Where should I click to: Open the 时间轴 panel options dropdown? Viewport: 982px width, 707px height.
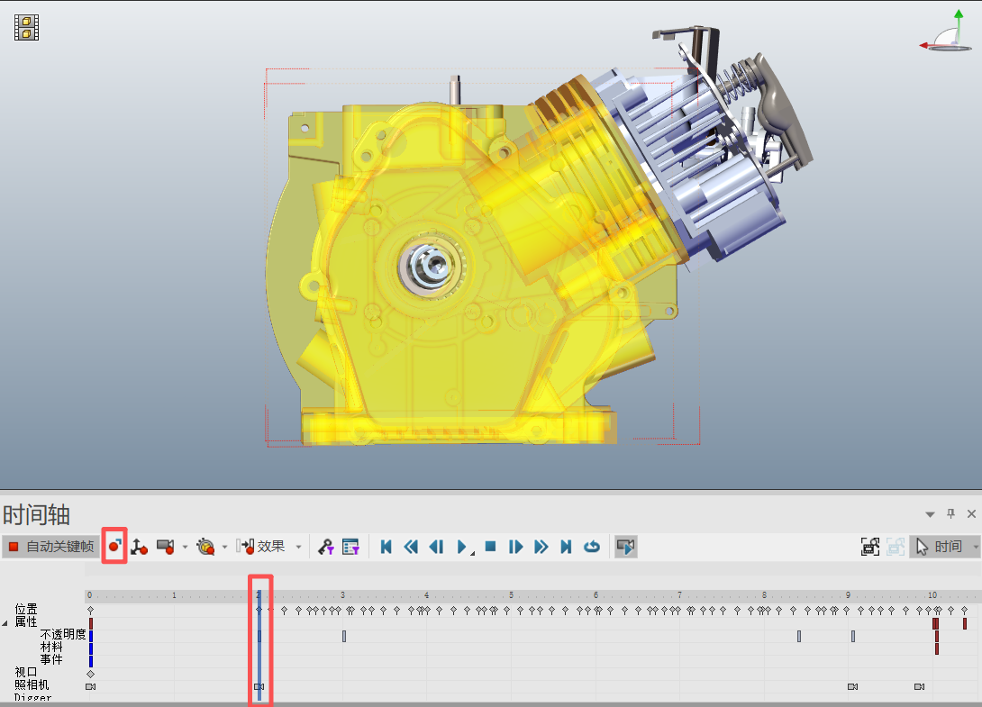pyautogui.click(x=930, y=514)
